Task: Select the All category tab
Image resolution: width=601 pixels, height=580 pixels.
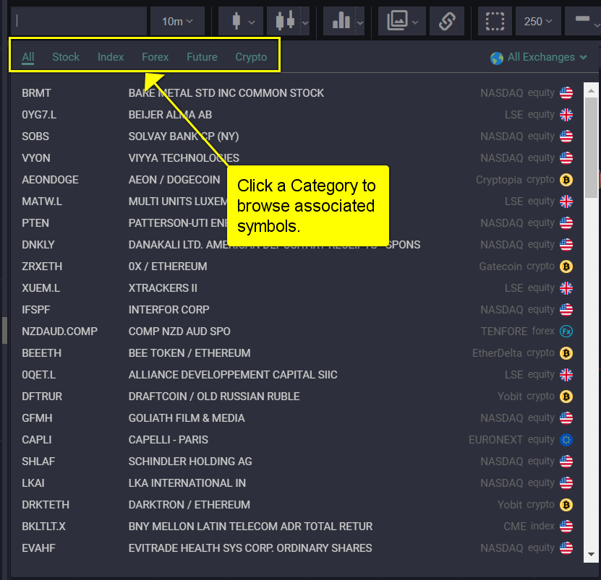Action: pyautogui.click(x=28, y=57)
